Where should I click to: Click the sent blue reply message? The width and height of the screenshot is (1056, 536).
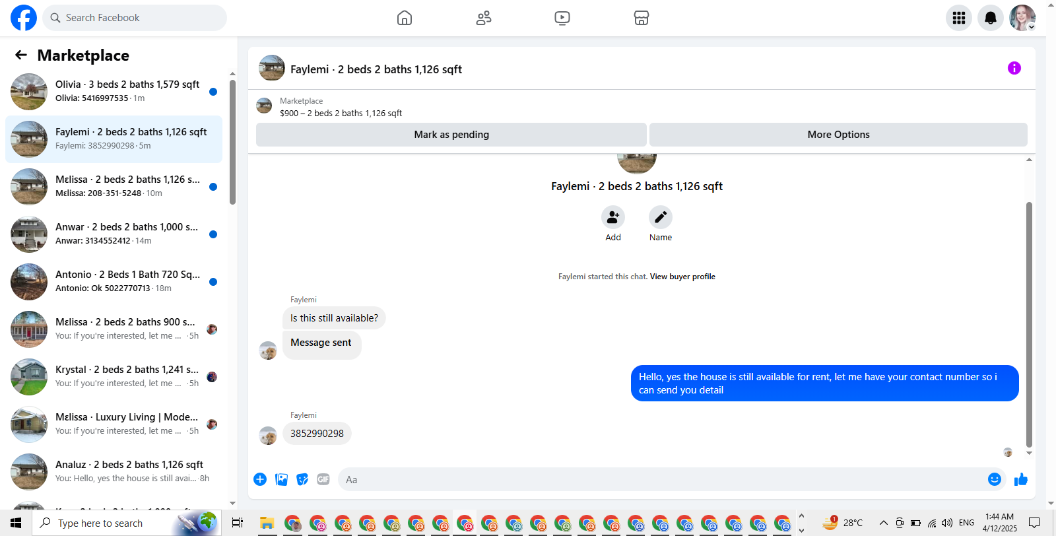pos(824,384)
